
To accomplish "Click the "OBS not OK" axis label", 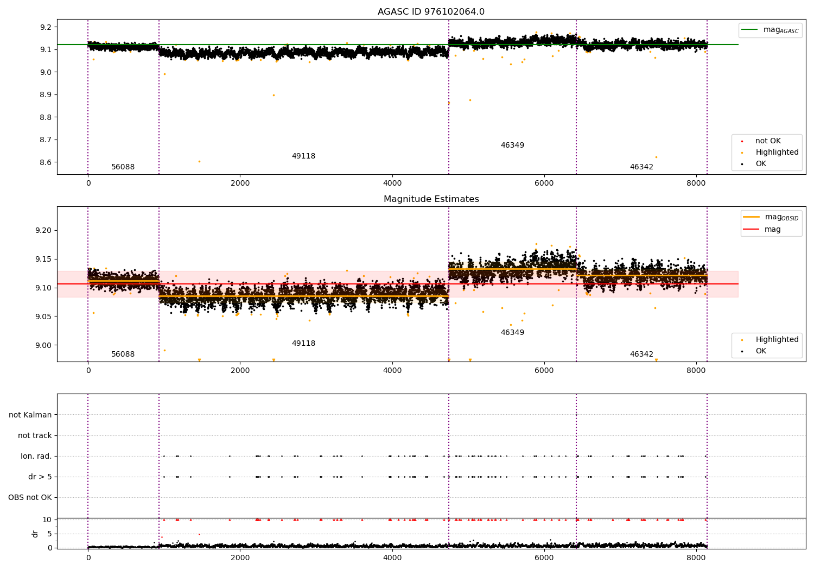I will [x=30, y=498].
